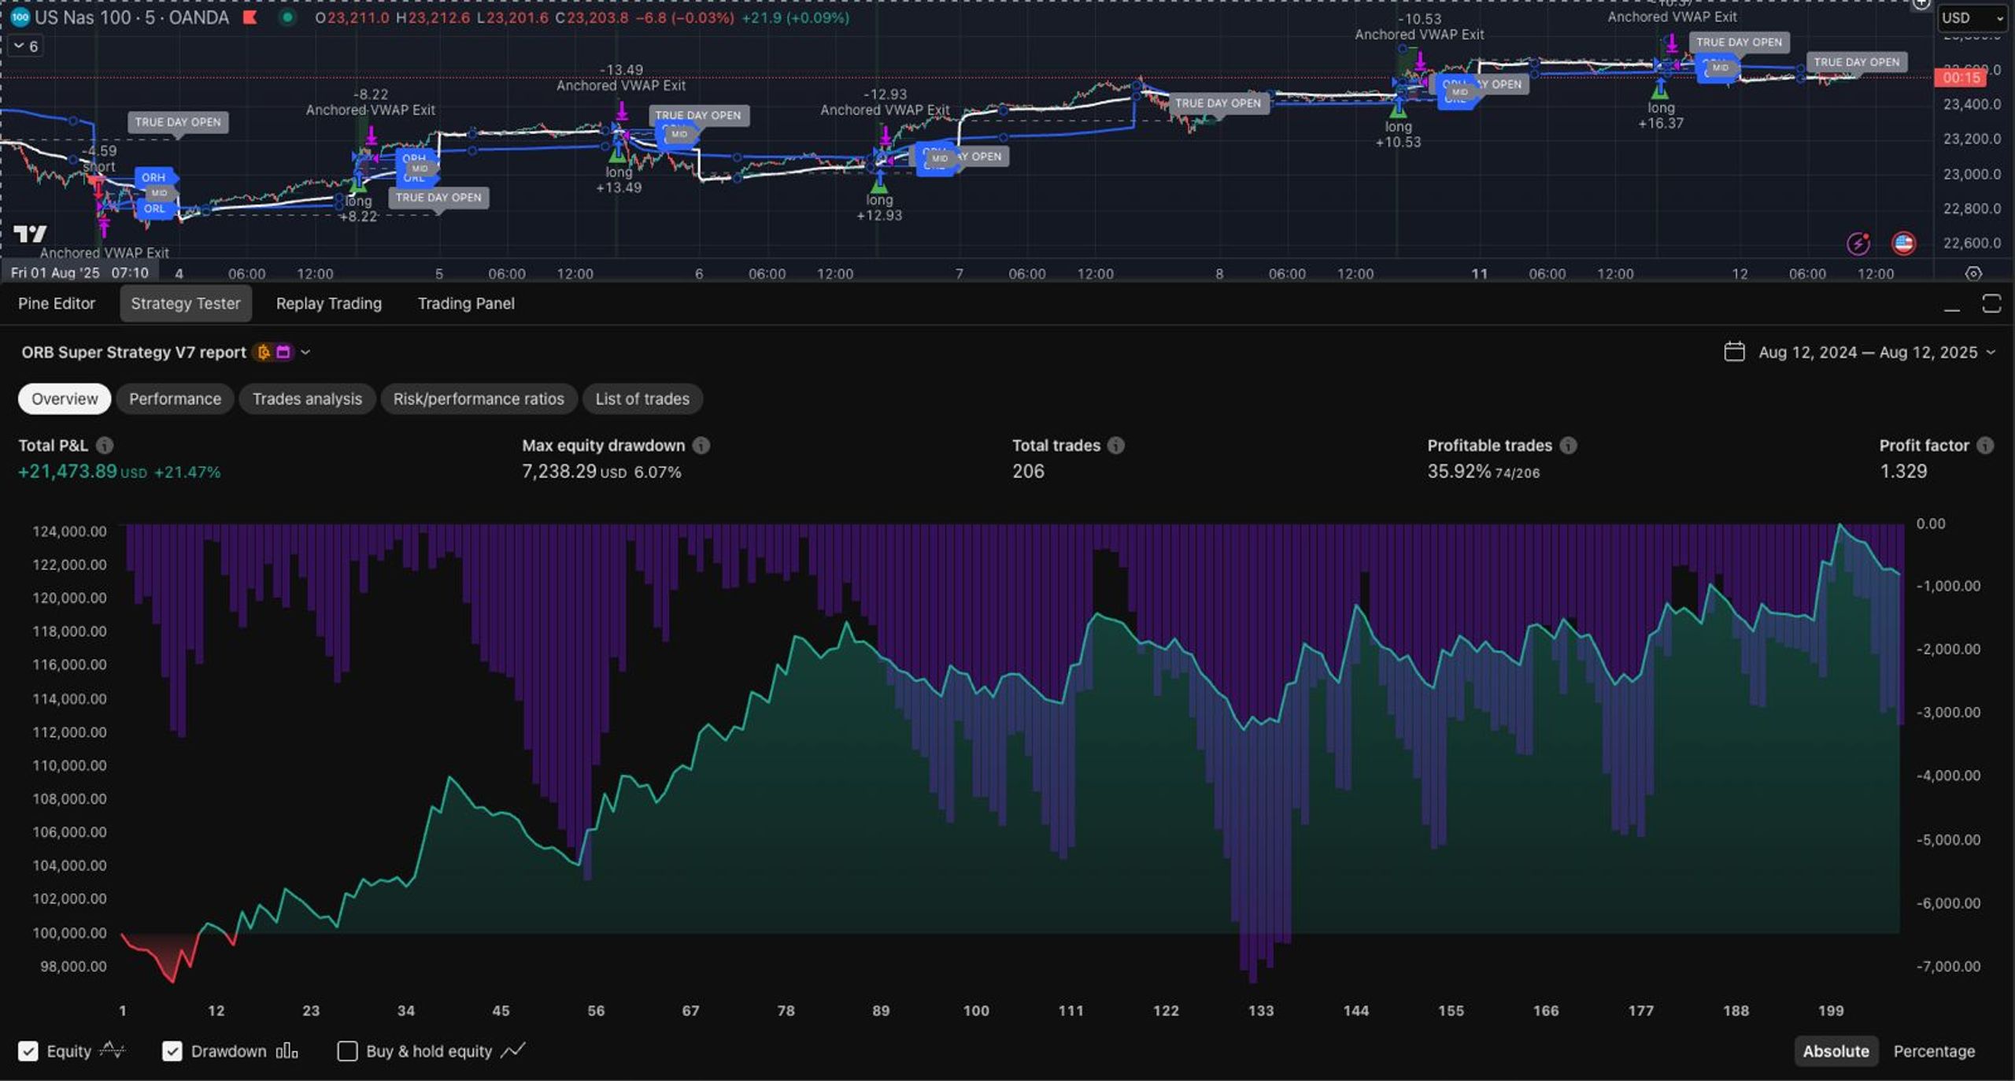Screen dimensions: 2015x1081
Task: Click the US flag economic events icon
Action: coord(1903,243)
